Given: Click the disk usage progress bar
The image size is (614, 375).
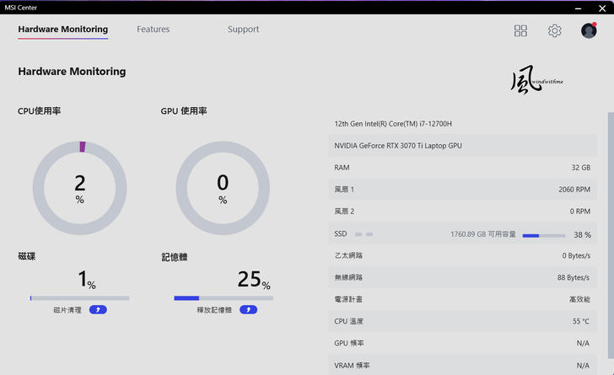Looking at the screenshot, I should pos(80,298).
